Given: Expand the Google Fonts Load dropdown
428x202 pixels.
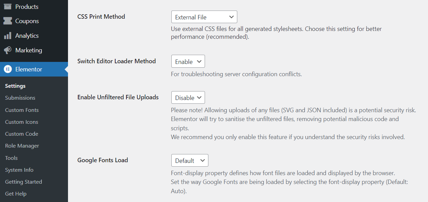Looking at the screenshot, I should pos(190,161).
